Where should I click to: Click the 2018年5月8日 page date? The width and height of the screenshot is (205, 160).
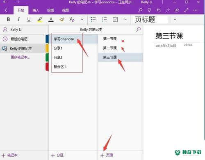click(x=166, y=46)
